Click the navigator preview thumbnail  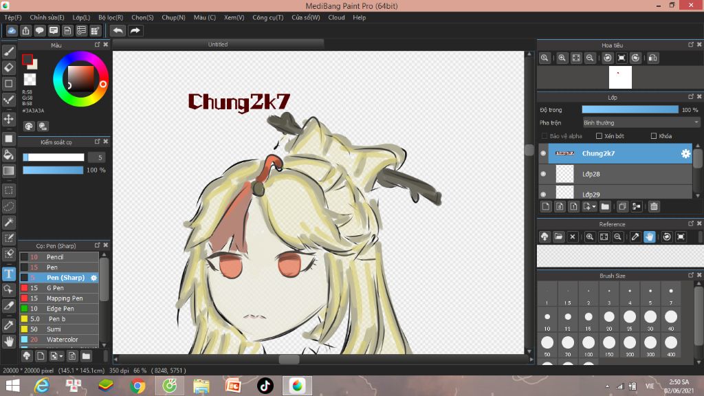(620, 77)
